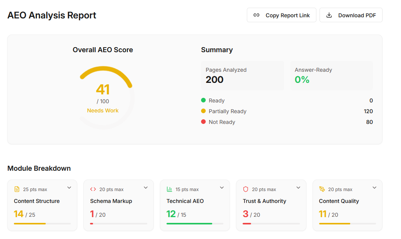This screenshot has height=239, width=401.
Task: Click the shield icon on Trust & Authority
Action: (x=246, y=189)
